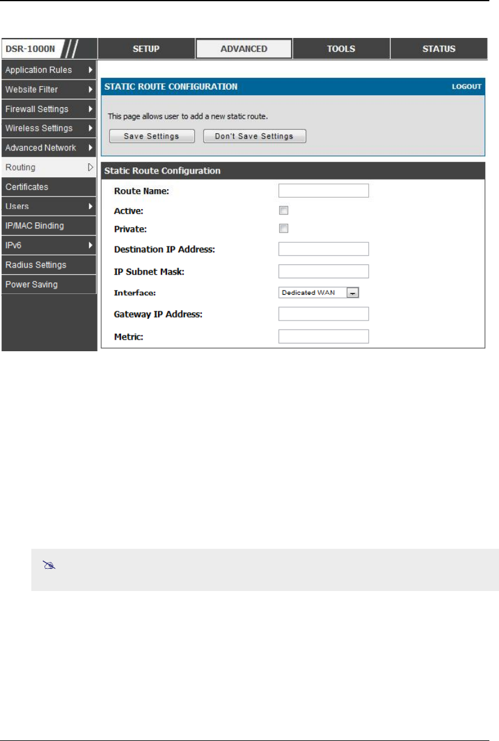
Task: Click the Save Settings button
Action: (152, 136)
